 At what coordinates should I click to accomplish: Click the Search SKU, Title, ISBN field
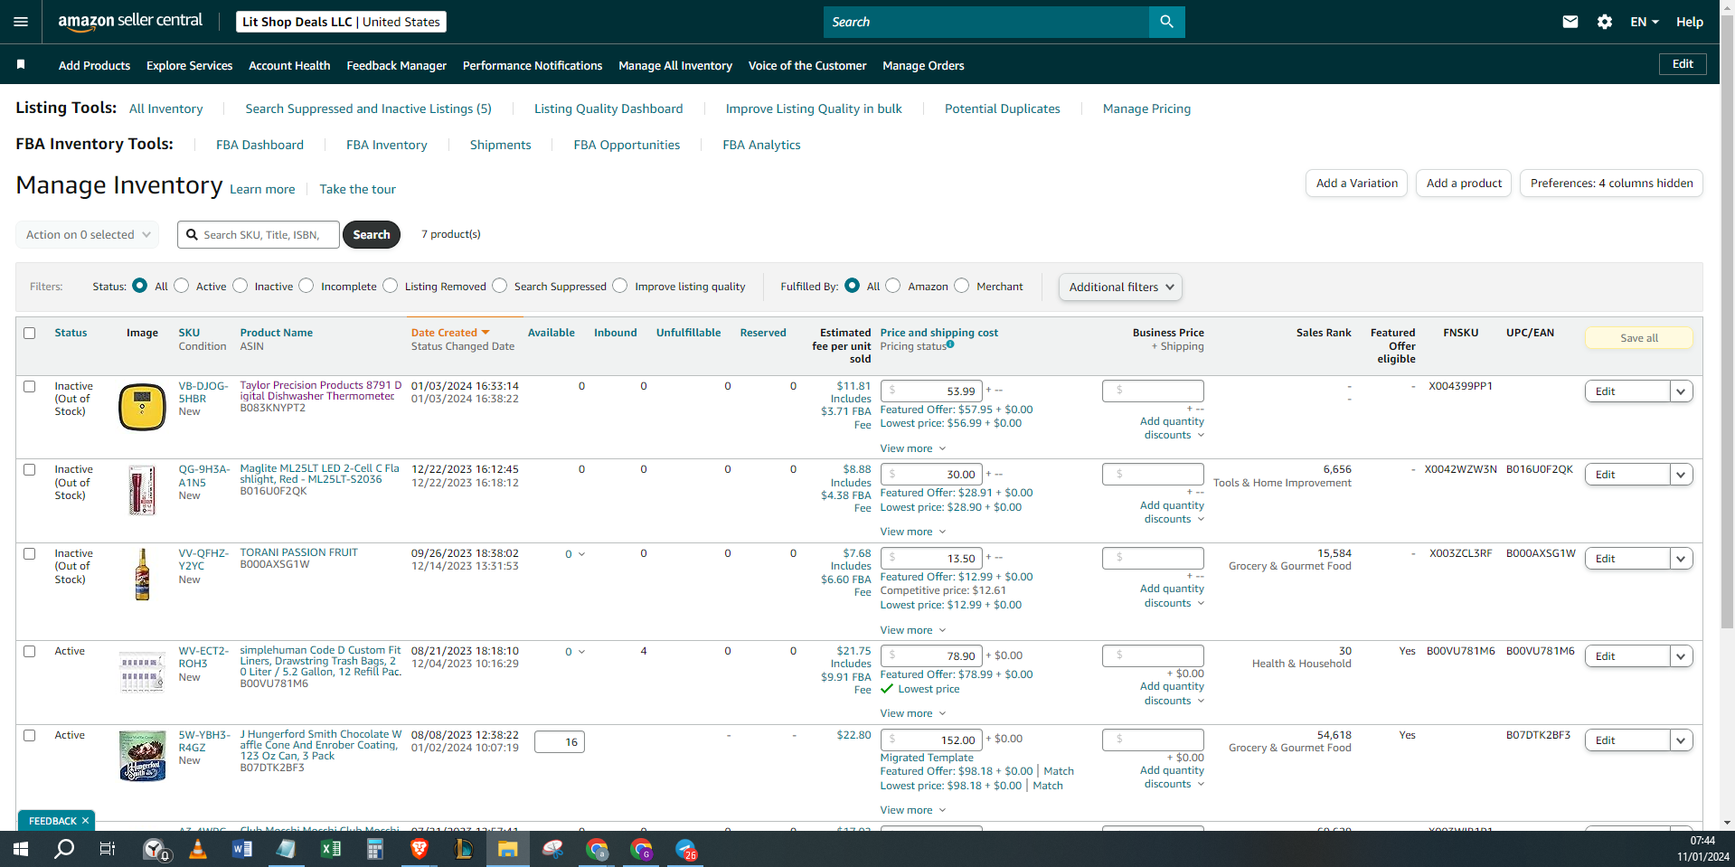point(259,234)
